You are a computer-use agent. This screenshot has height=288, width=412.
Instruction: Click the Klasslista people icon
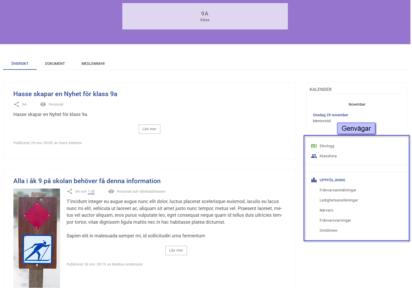pos(314,156)
